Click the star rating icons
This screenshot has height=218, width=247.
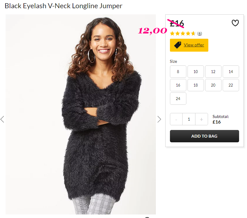(x=183, y=33)
